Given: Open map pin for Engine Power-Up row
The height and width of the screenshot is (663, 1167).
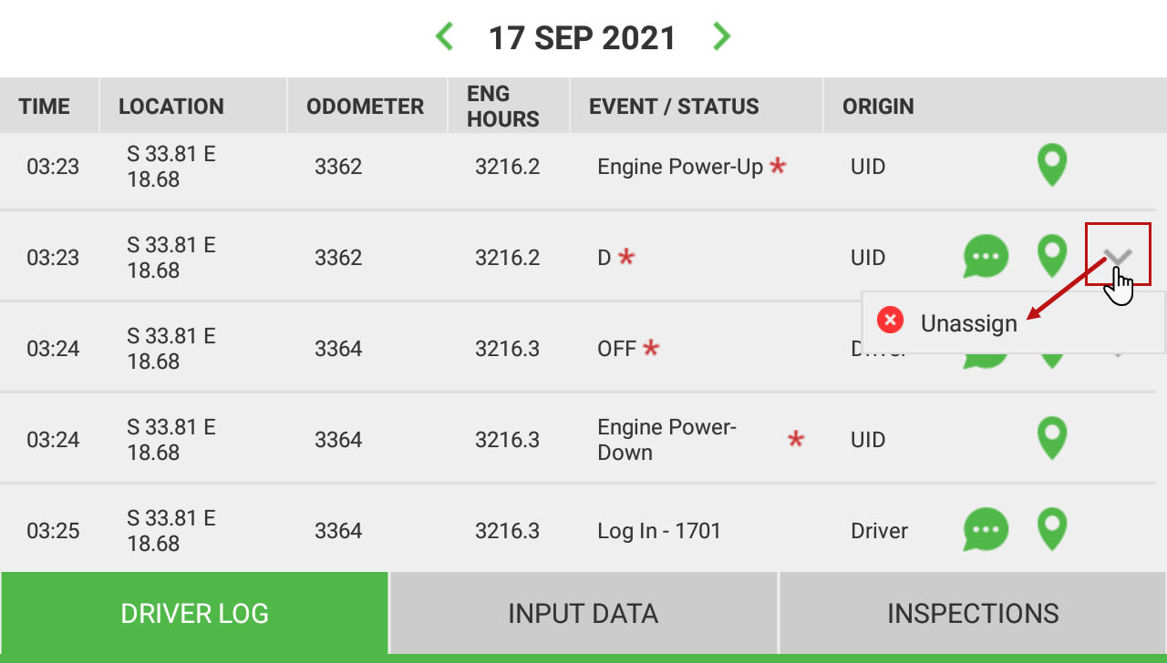Looking at the screenshot, I should (x=1052, y=166).
